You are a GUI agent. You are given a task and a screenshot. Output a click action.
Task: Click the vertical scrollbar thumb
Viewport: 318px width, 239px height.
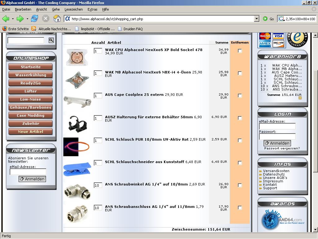tap(316, 121)
